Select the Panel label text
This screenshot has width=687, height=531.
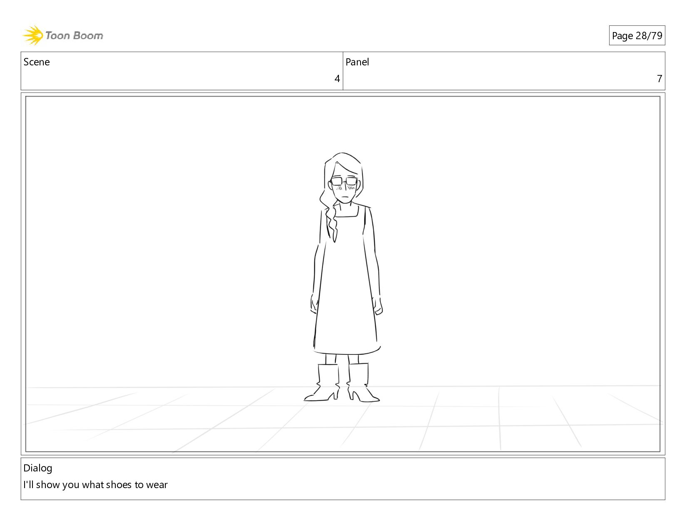[x=357, y=62]
